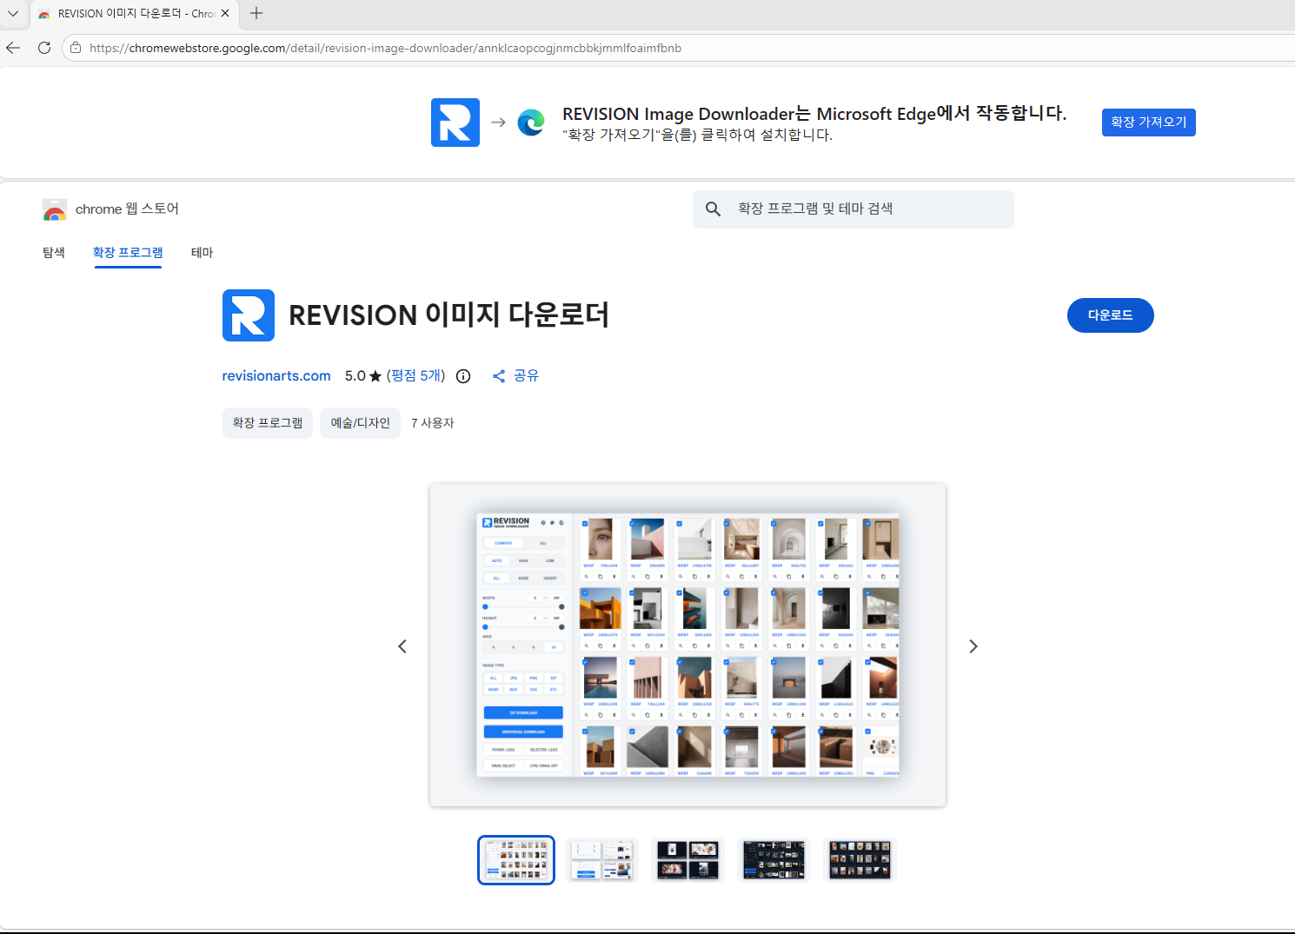Click the blue 다운로드 button
Screen dimensions: 1295x934
1110,315
